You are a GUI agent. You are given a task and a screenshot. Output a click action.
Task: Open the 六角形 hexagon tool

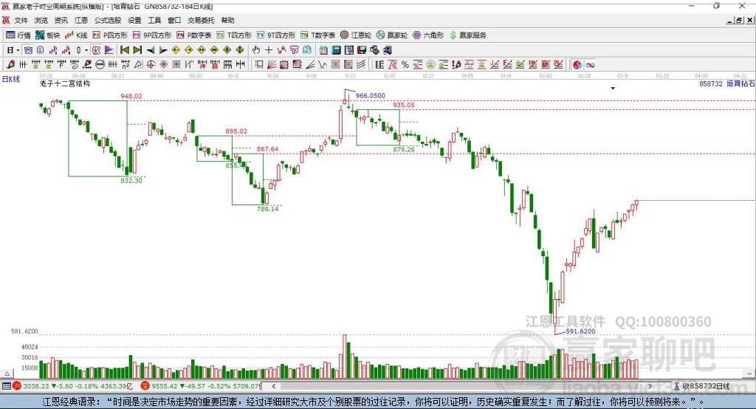point(428,35)
